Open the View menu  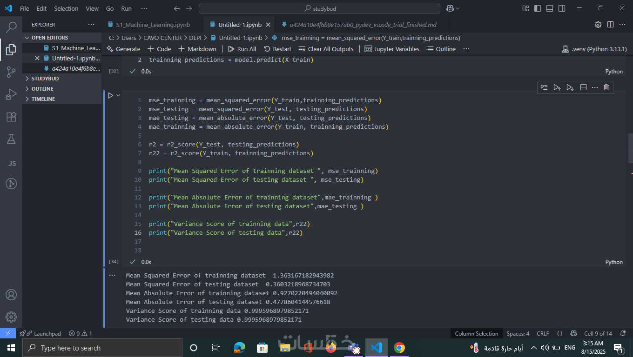pyautogui.click(x=92, y=8)
